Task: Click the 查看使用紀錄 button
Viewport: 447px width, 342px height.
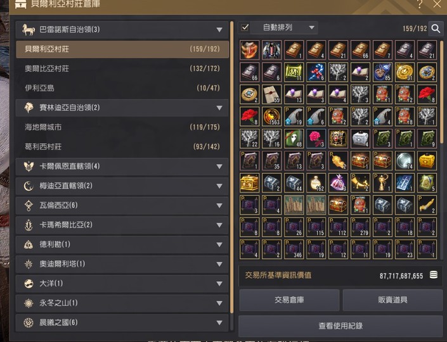Action: pyautogui.click(x=340, y=326)
